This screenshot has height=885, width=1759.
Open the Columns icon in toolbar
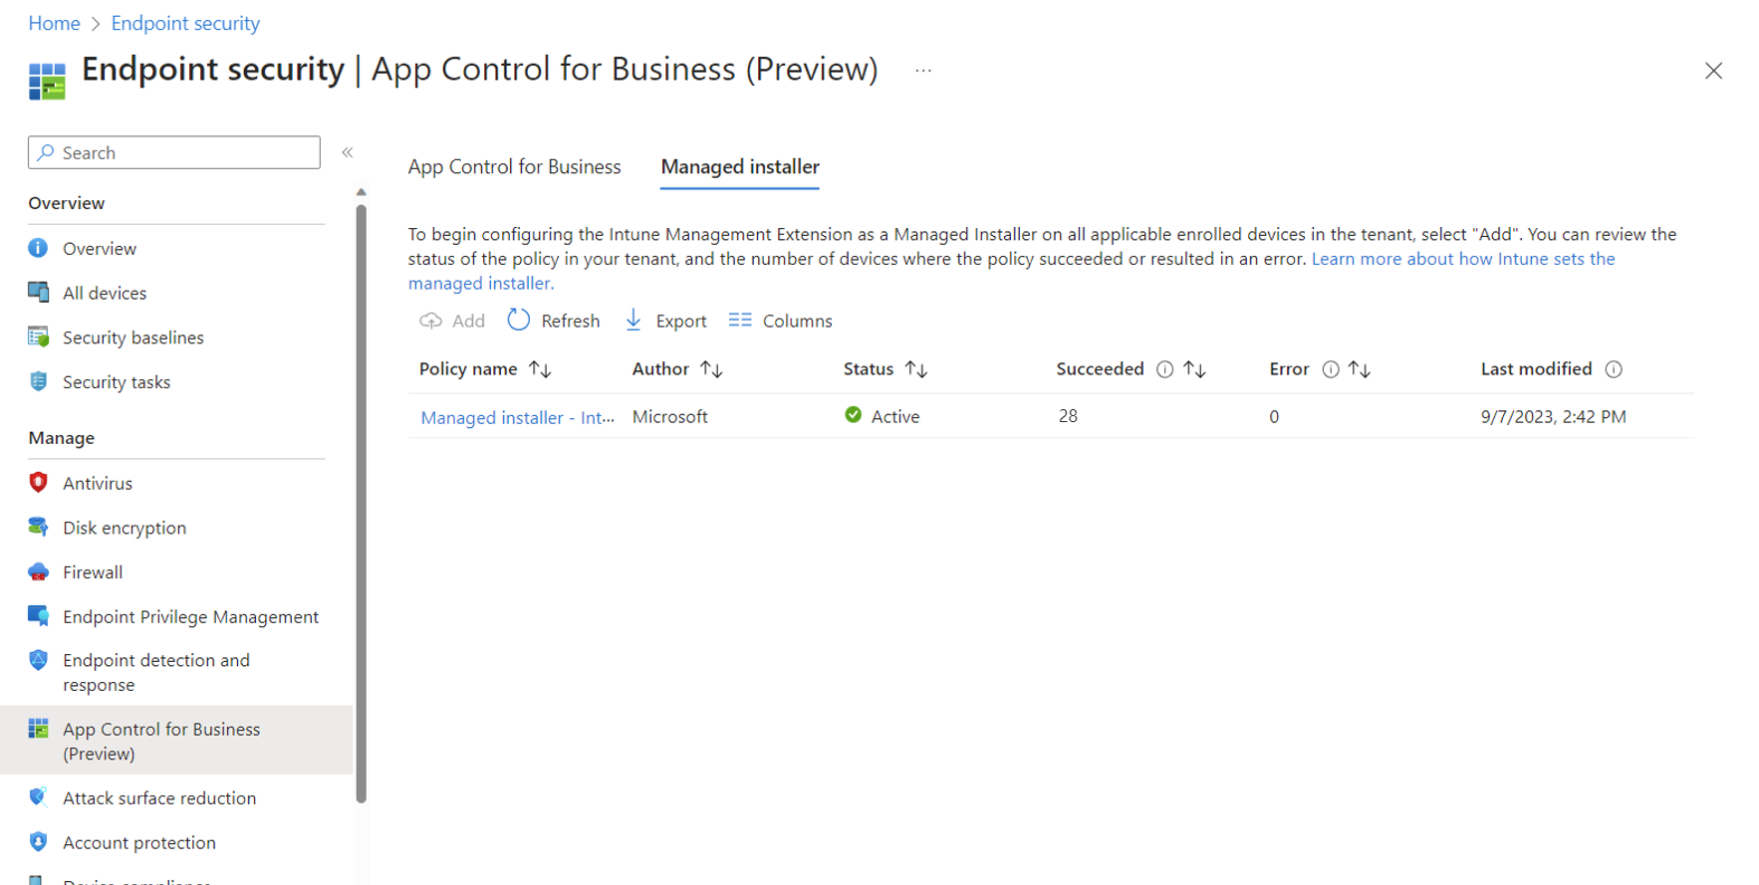pos(739,320)
